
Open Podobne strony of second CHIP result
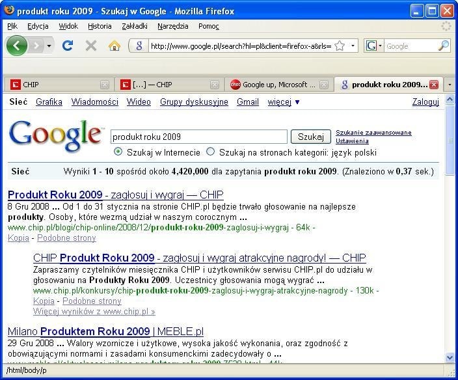pos(92,301)
